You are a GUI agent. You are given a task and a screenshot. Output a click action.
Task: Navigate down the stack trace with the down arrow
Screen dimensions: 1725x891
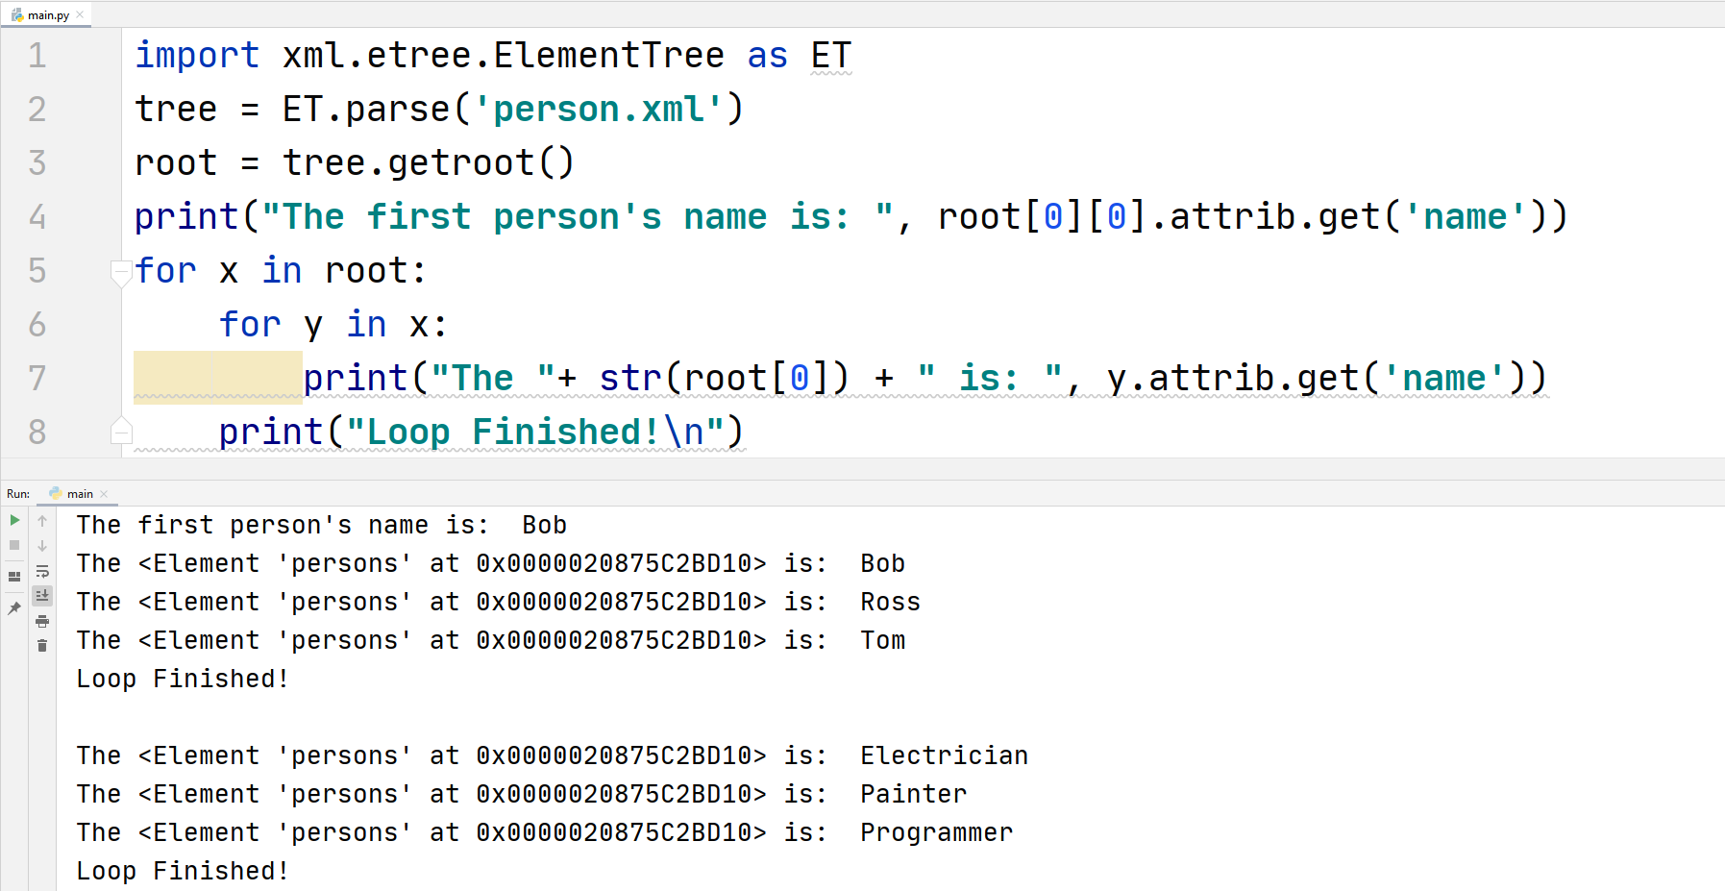(x=42, y=545)
